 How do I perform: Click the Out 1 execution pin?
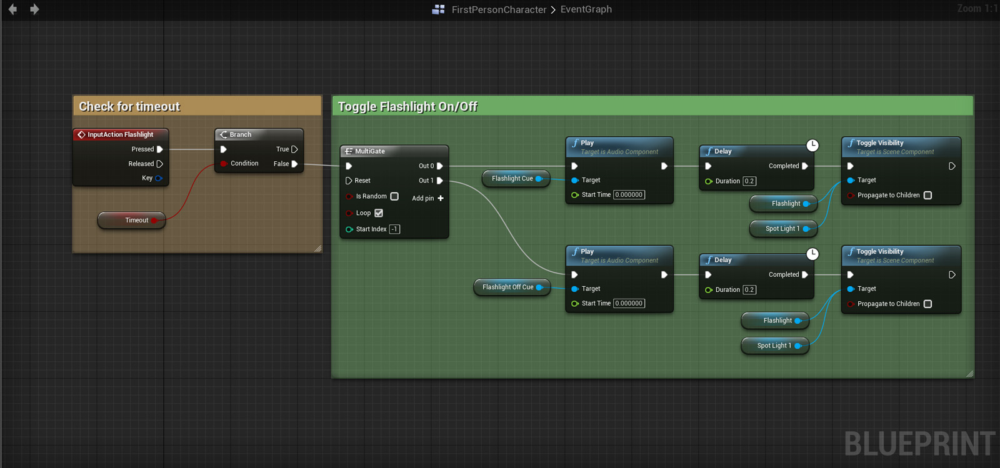(x=439, y=181)
